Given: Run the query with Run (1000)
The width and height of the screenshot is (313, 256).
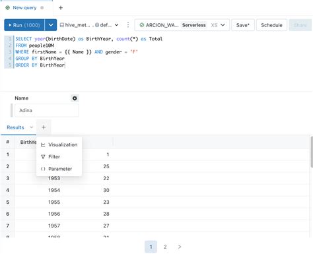Looking at the screenshot, I should pyautogui.click(x=24, y=25).
